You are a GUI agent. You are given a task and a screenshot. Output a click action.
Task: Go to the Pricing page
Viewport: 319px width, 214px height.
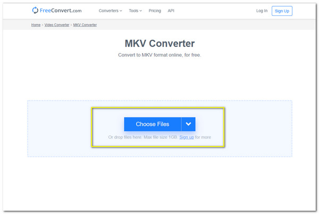point(155,11)
